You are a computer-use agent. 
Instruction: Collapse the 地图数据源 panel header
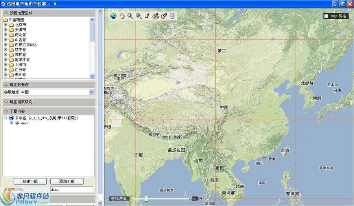point(48,85)
